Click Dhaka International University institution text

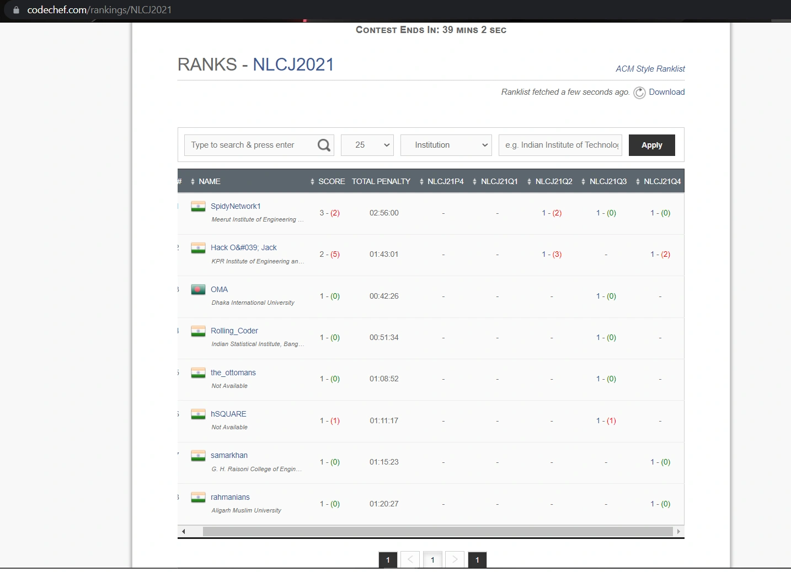coord(253,303)
